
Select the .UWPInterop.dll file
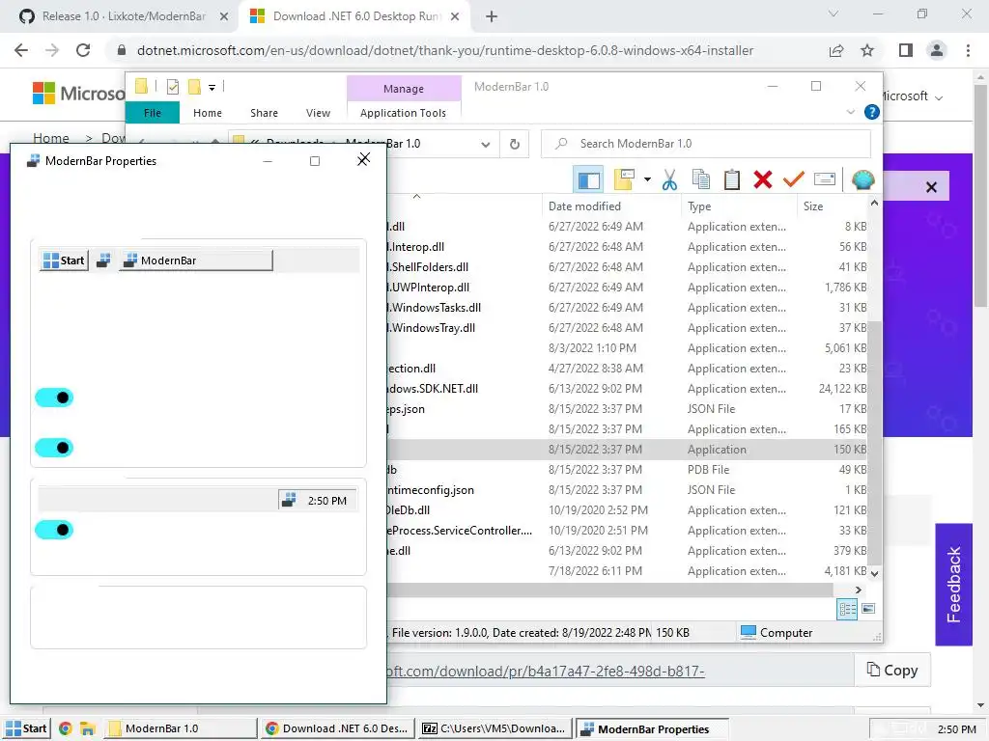[x=628, y=288]
